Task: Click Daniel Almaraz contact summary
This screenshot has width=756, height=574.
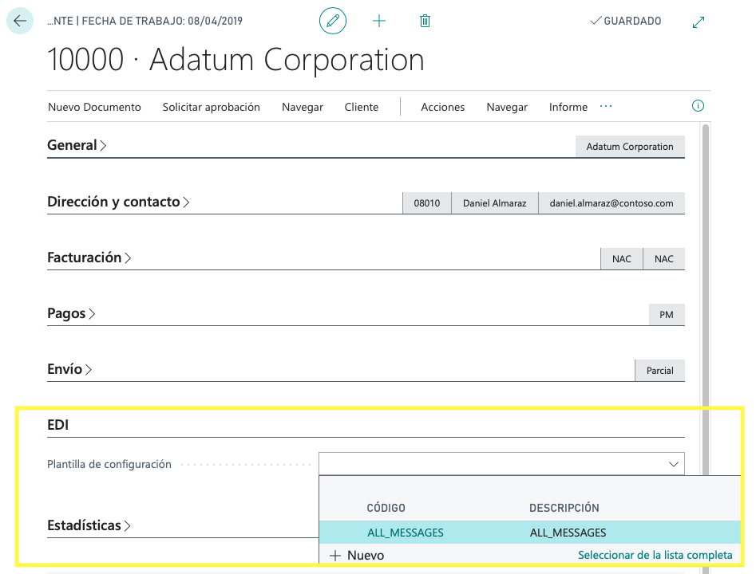Action: tap(495, 203)
